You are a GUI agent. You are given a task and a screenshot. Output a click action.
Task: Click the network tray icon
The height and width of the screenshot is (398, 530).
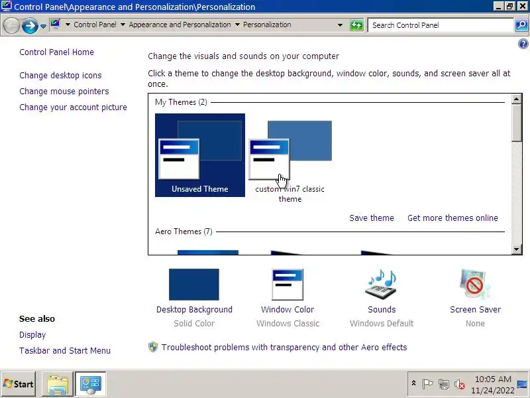tap(444, 384)
